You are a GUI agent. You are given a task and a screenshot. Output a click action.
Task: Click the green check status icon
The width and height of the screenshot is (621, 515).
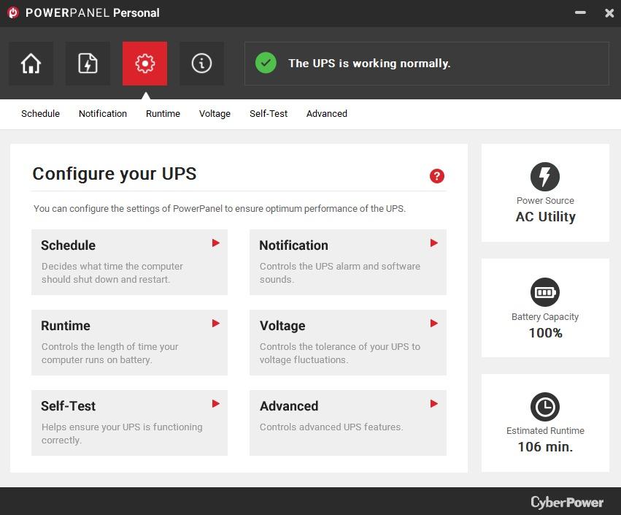pyautogui.click(x=266, y=63)
